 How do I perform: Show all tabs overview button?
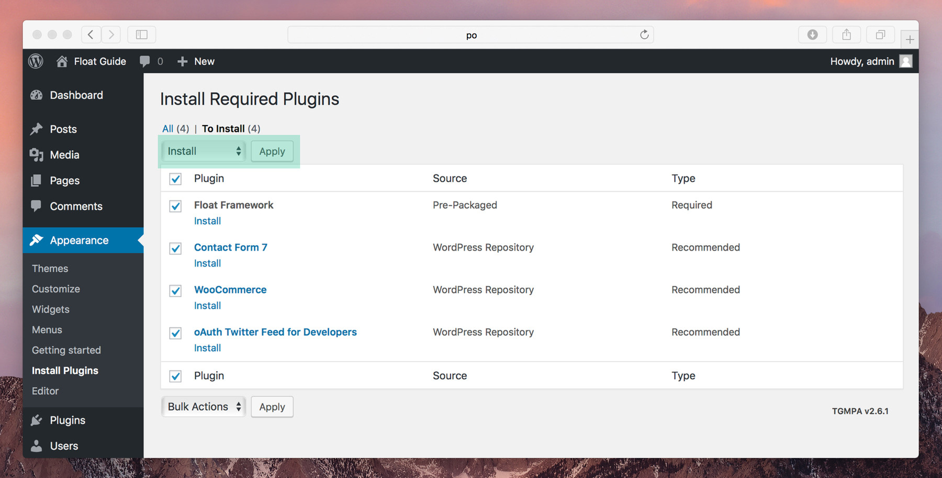[x=880, y=35]
